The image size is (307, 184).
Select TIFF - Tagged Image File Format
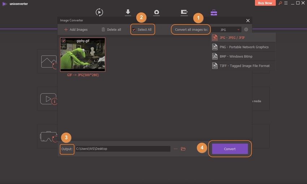241,66
